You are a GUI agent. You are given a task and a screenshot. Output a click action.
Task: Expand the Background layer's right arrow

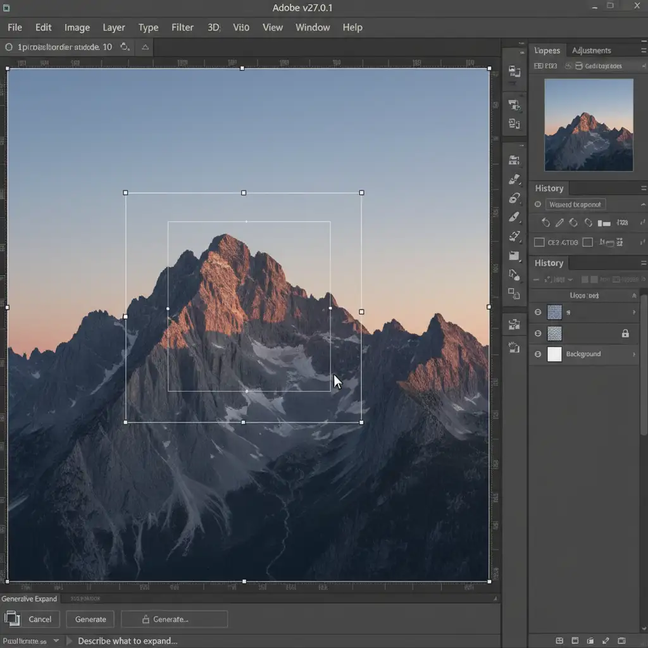click(634, 354)
